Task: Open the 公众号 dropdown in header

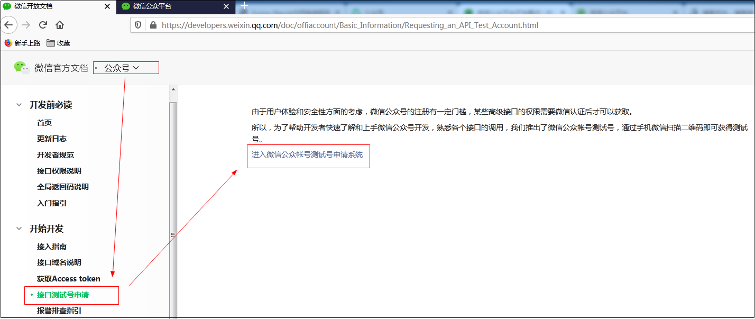Action: (x=122, y=68)
